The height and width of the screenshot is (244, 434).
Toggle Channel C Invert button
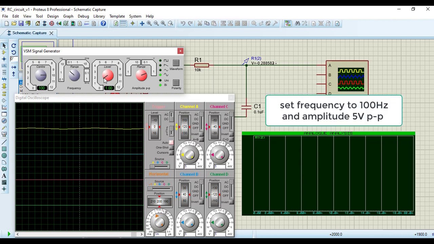pyautogui.click(x=231, y=134)
